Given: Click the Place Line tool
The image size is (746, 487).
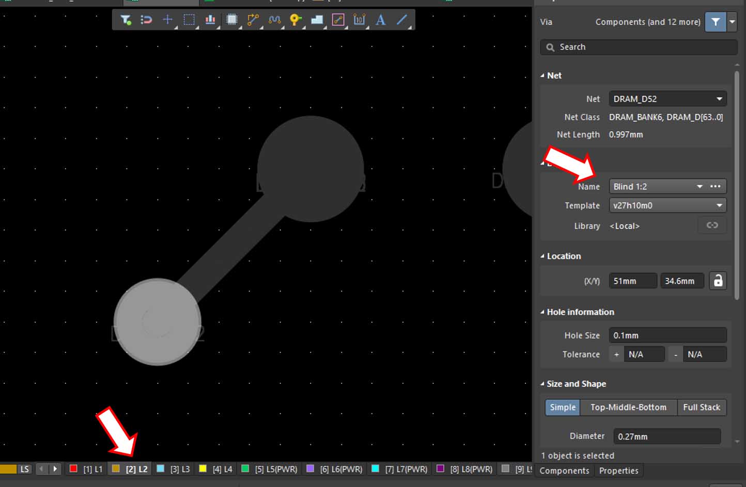Looking at the screenshot, I should tap(402, 20).
